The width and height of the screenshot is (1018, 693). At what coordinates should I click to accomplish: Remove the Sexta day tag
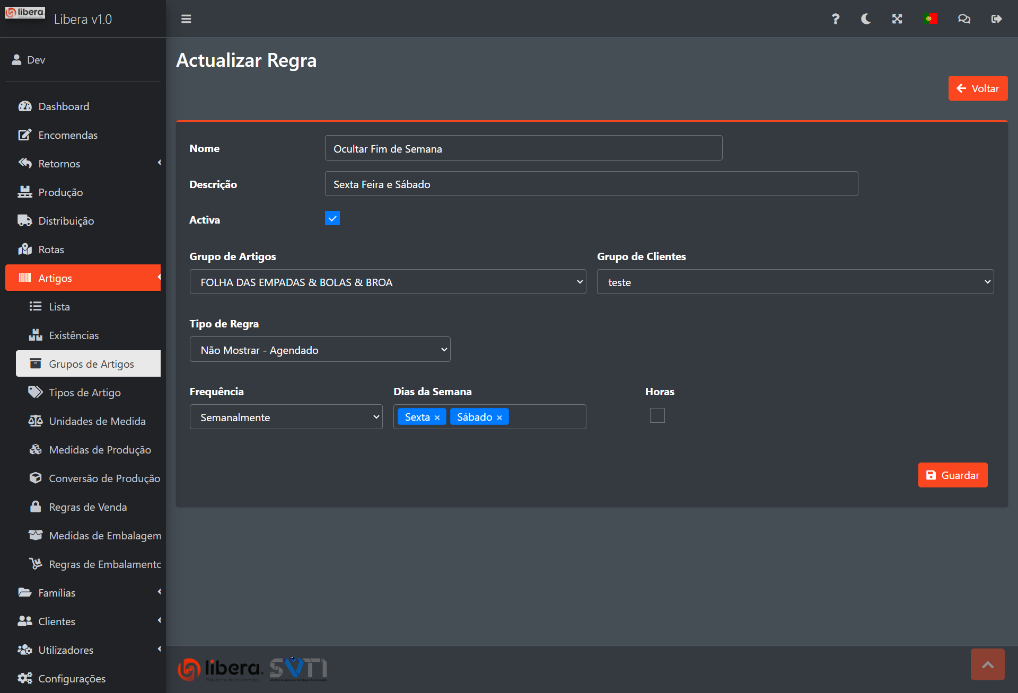coord(437,417)
